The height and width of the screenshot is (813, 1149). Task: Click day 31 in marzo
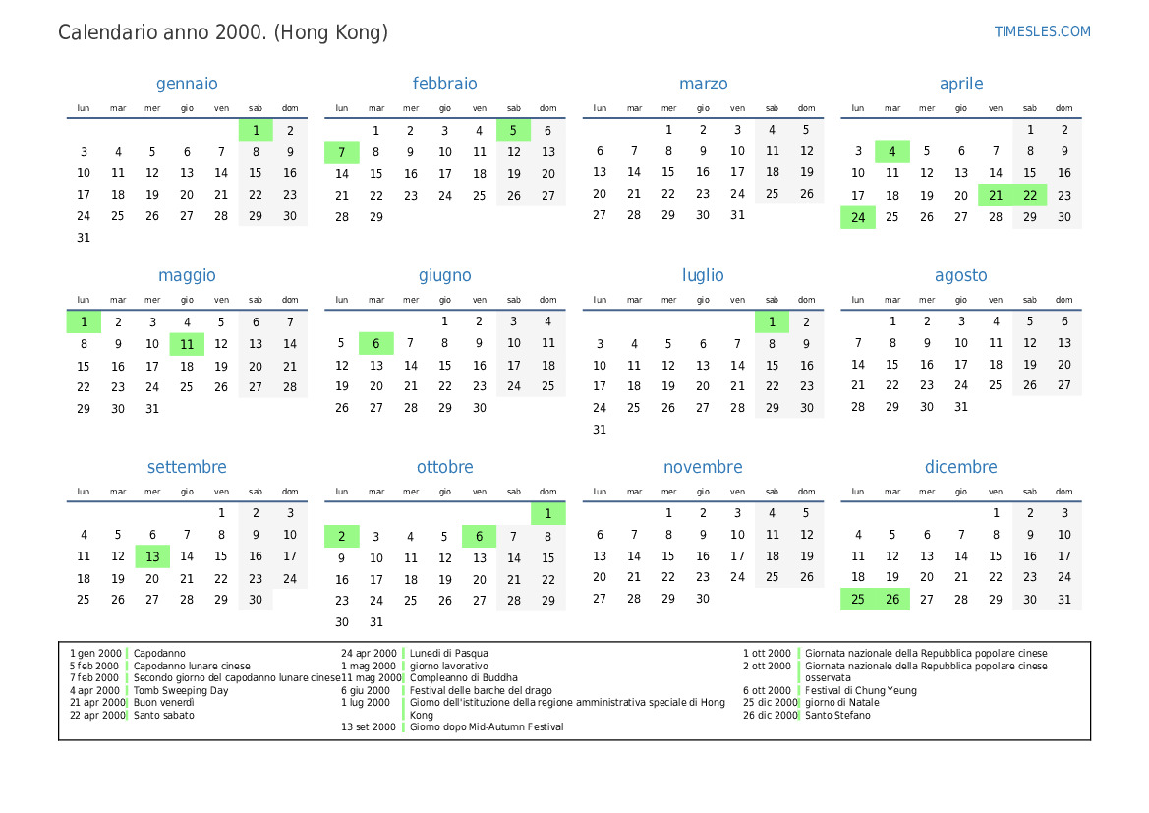[x=737, y=214]
